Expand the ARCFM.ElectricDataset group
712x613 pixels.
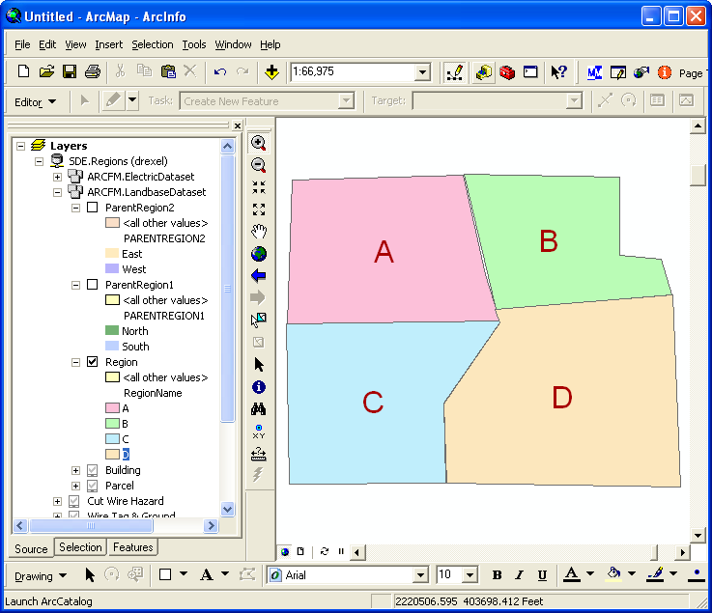point(57,177)
